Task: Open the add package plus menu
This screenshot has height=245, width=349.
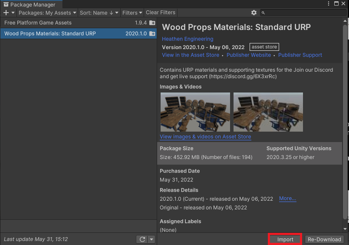Action: point(6,13)
